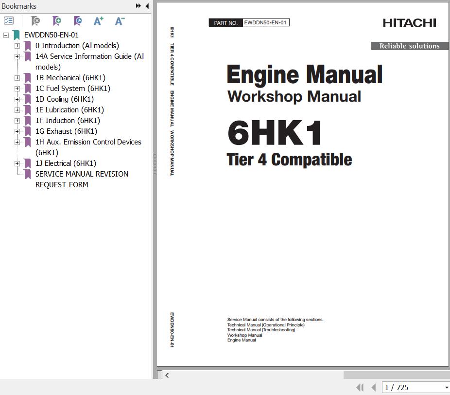Open the bookmark options list icon
Image resolution: width=450 pixels, height=395 pixels.
coord(9,21)
